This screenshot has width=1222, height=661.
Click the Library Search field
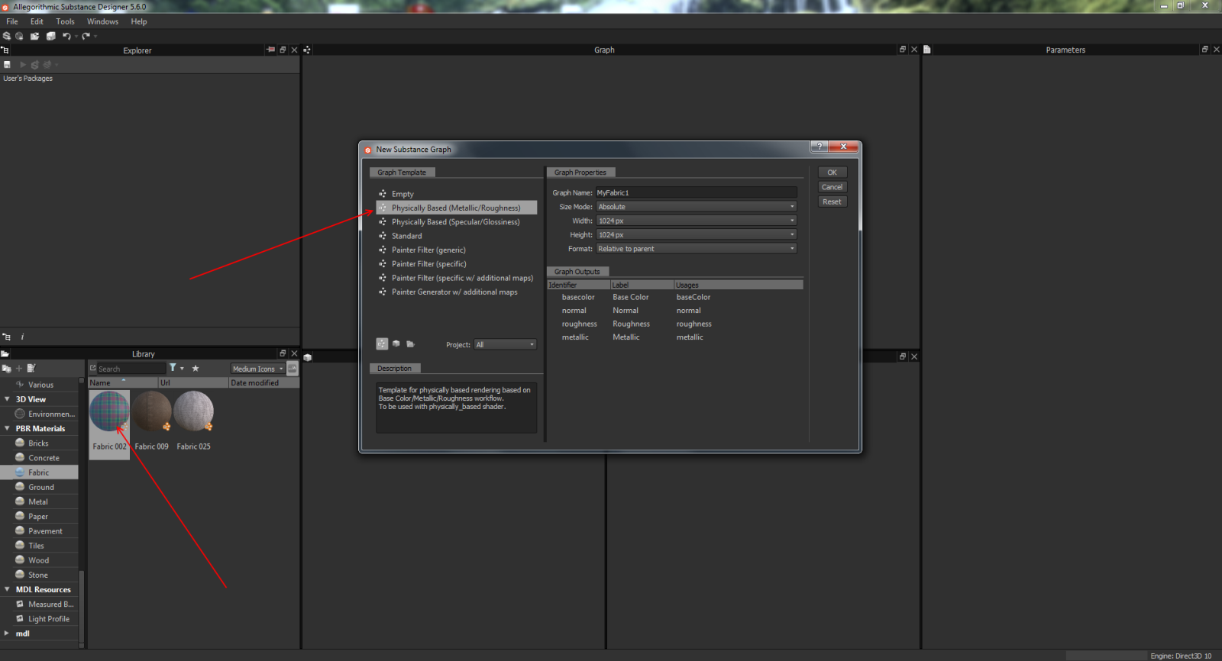(x=131, y=369)
